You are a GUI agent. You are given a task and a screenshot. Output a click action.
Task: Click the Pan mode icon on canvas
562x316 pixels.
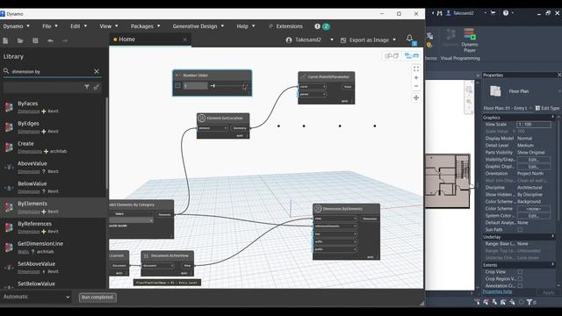(416, 97)
